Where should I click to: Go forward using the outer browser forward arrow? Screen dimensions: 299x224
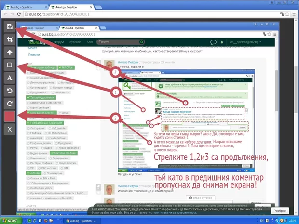(x=12, y=14)
